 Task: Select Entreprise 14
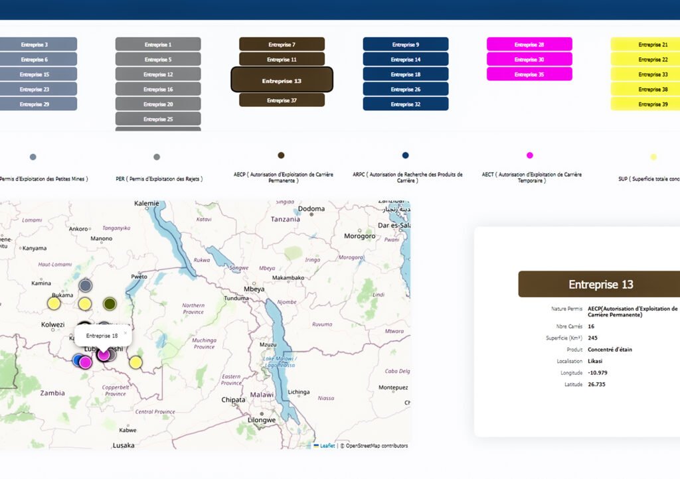coord(406,59)
